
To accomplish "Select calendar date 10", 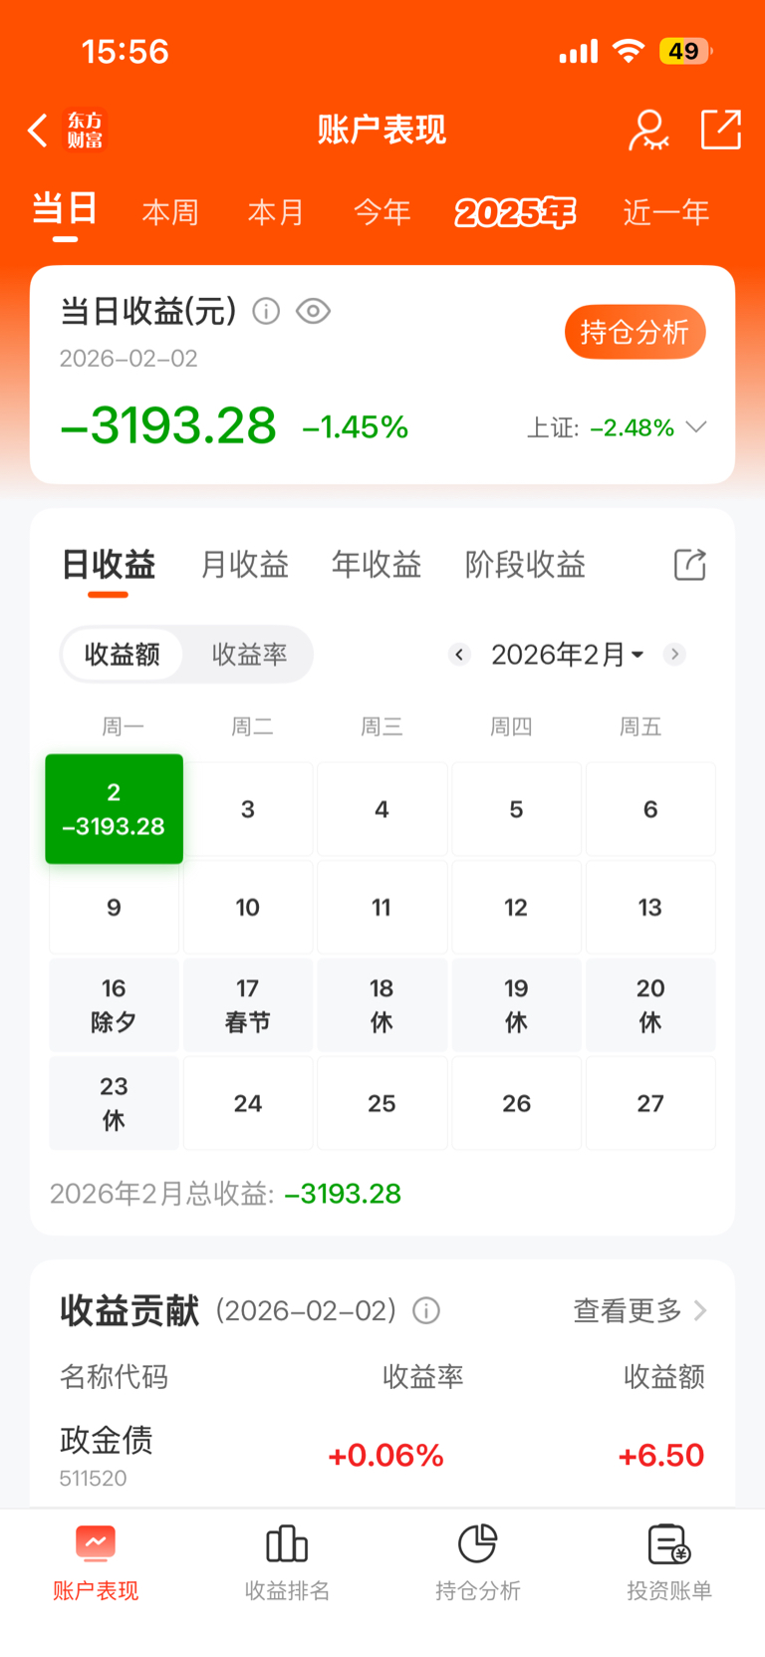I will coord(248,907).
